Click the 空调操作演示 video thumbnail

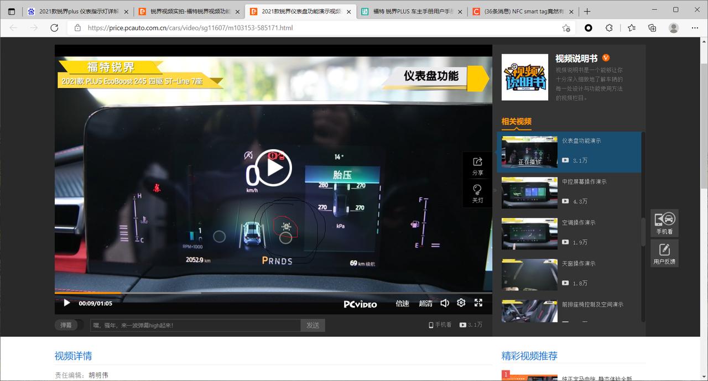(529, 233)
